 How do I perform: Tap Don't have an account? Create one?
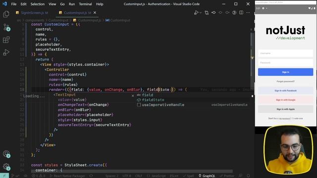pos(285,119)
